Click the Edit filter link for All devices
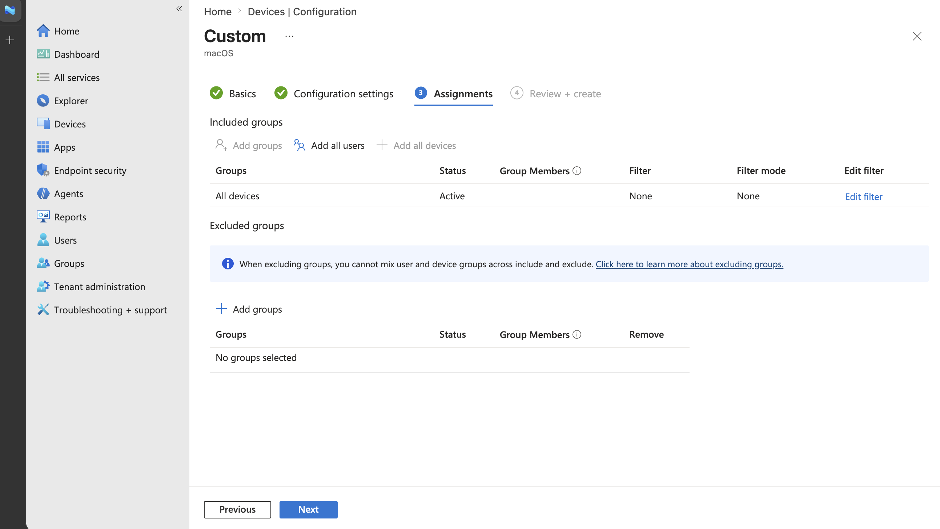940x529 pixels. click(x=863, y=196)
